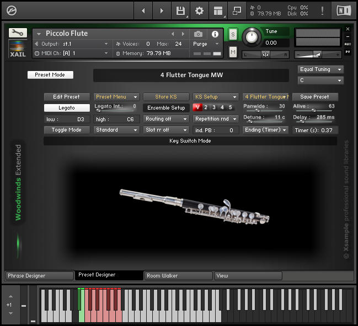Image resolution: width=358 pixels, height=326 pixels.
Task: Switch to the Room Walker tab
Action: pos(179,276)
